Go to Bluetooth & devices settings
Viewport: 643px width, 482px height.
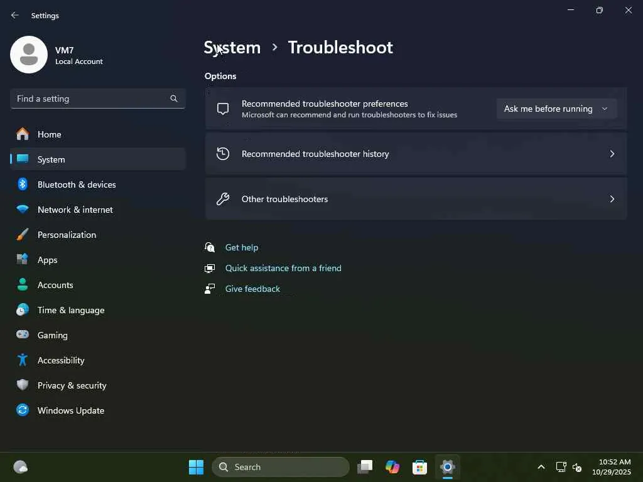pyautogui.click(x=97, y=184)
